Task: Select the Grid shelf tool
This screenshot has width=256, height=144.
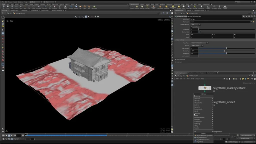Action: pos(20,7)
